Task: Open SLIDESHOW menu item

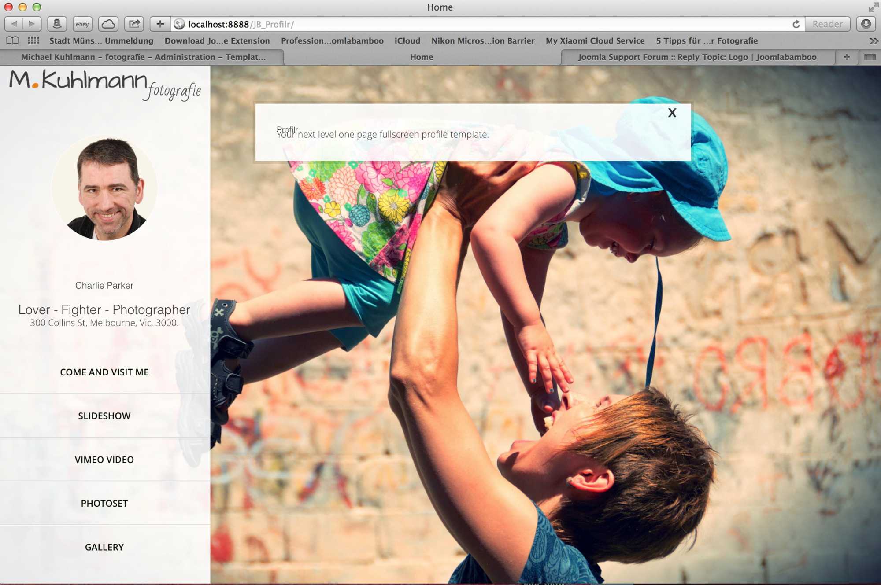Action: tap(104, 416)
